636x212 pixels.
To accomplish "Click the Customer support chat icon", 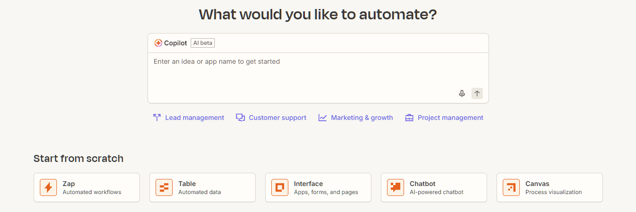I will [x=240, y=118].
